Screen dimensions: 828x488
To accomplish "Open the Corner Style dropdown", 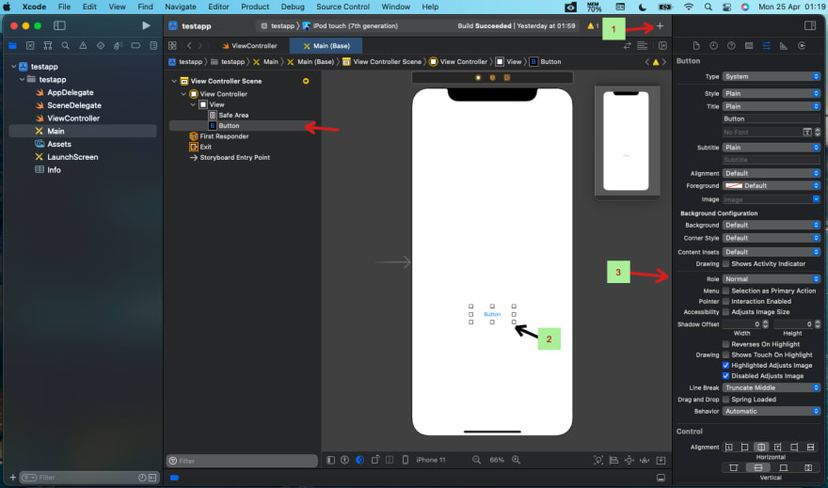I will click(771, 238).
